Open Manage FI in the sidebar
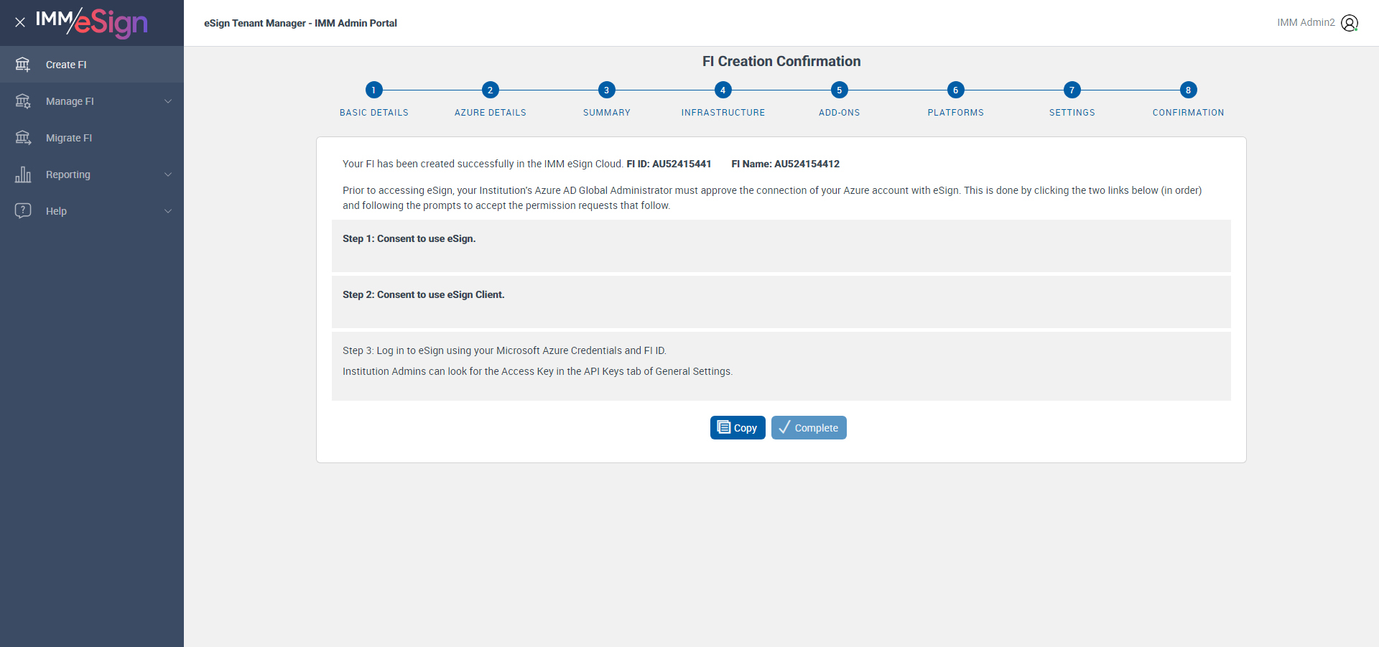The image size is (1379, 647). (92, 101)
